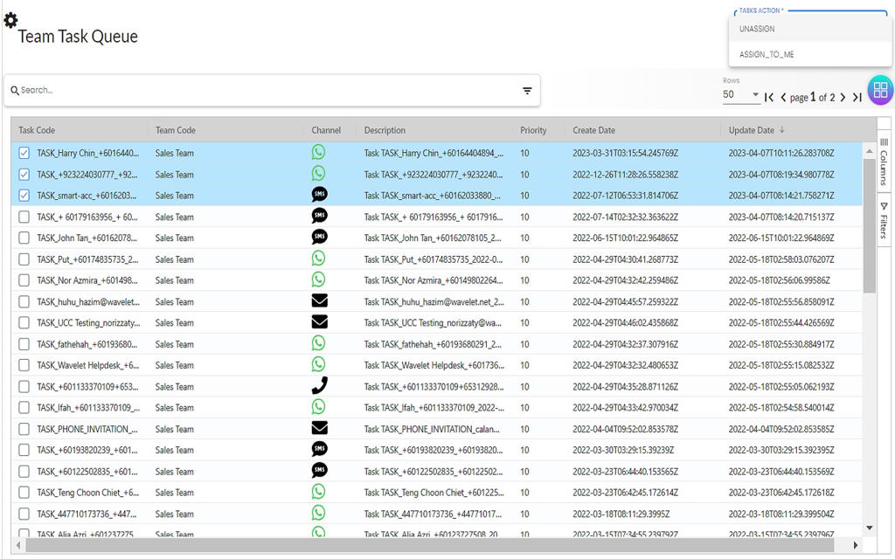Open the Rows per page dropdown

(x=741, y=95)
